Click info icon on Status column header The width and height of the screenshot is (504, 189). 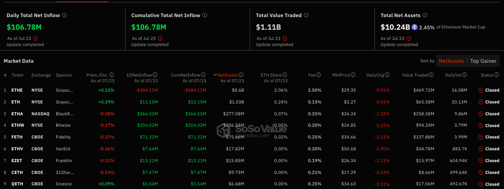(497, 75)
